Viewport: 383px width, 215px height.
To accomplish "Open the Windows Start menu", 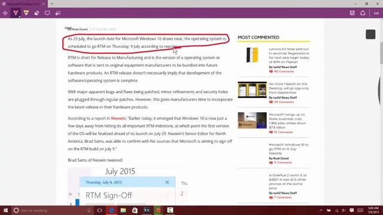I will pos(5,210).
